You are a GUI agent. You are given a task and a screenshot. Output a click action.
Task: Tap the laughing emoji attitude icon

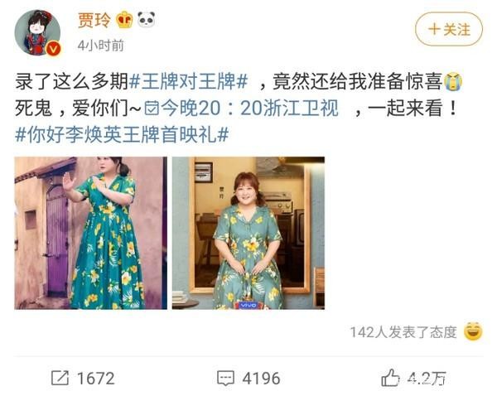473,331
